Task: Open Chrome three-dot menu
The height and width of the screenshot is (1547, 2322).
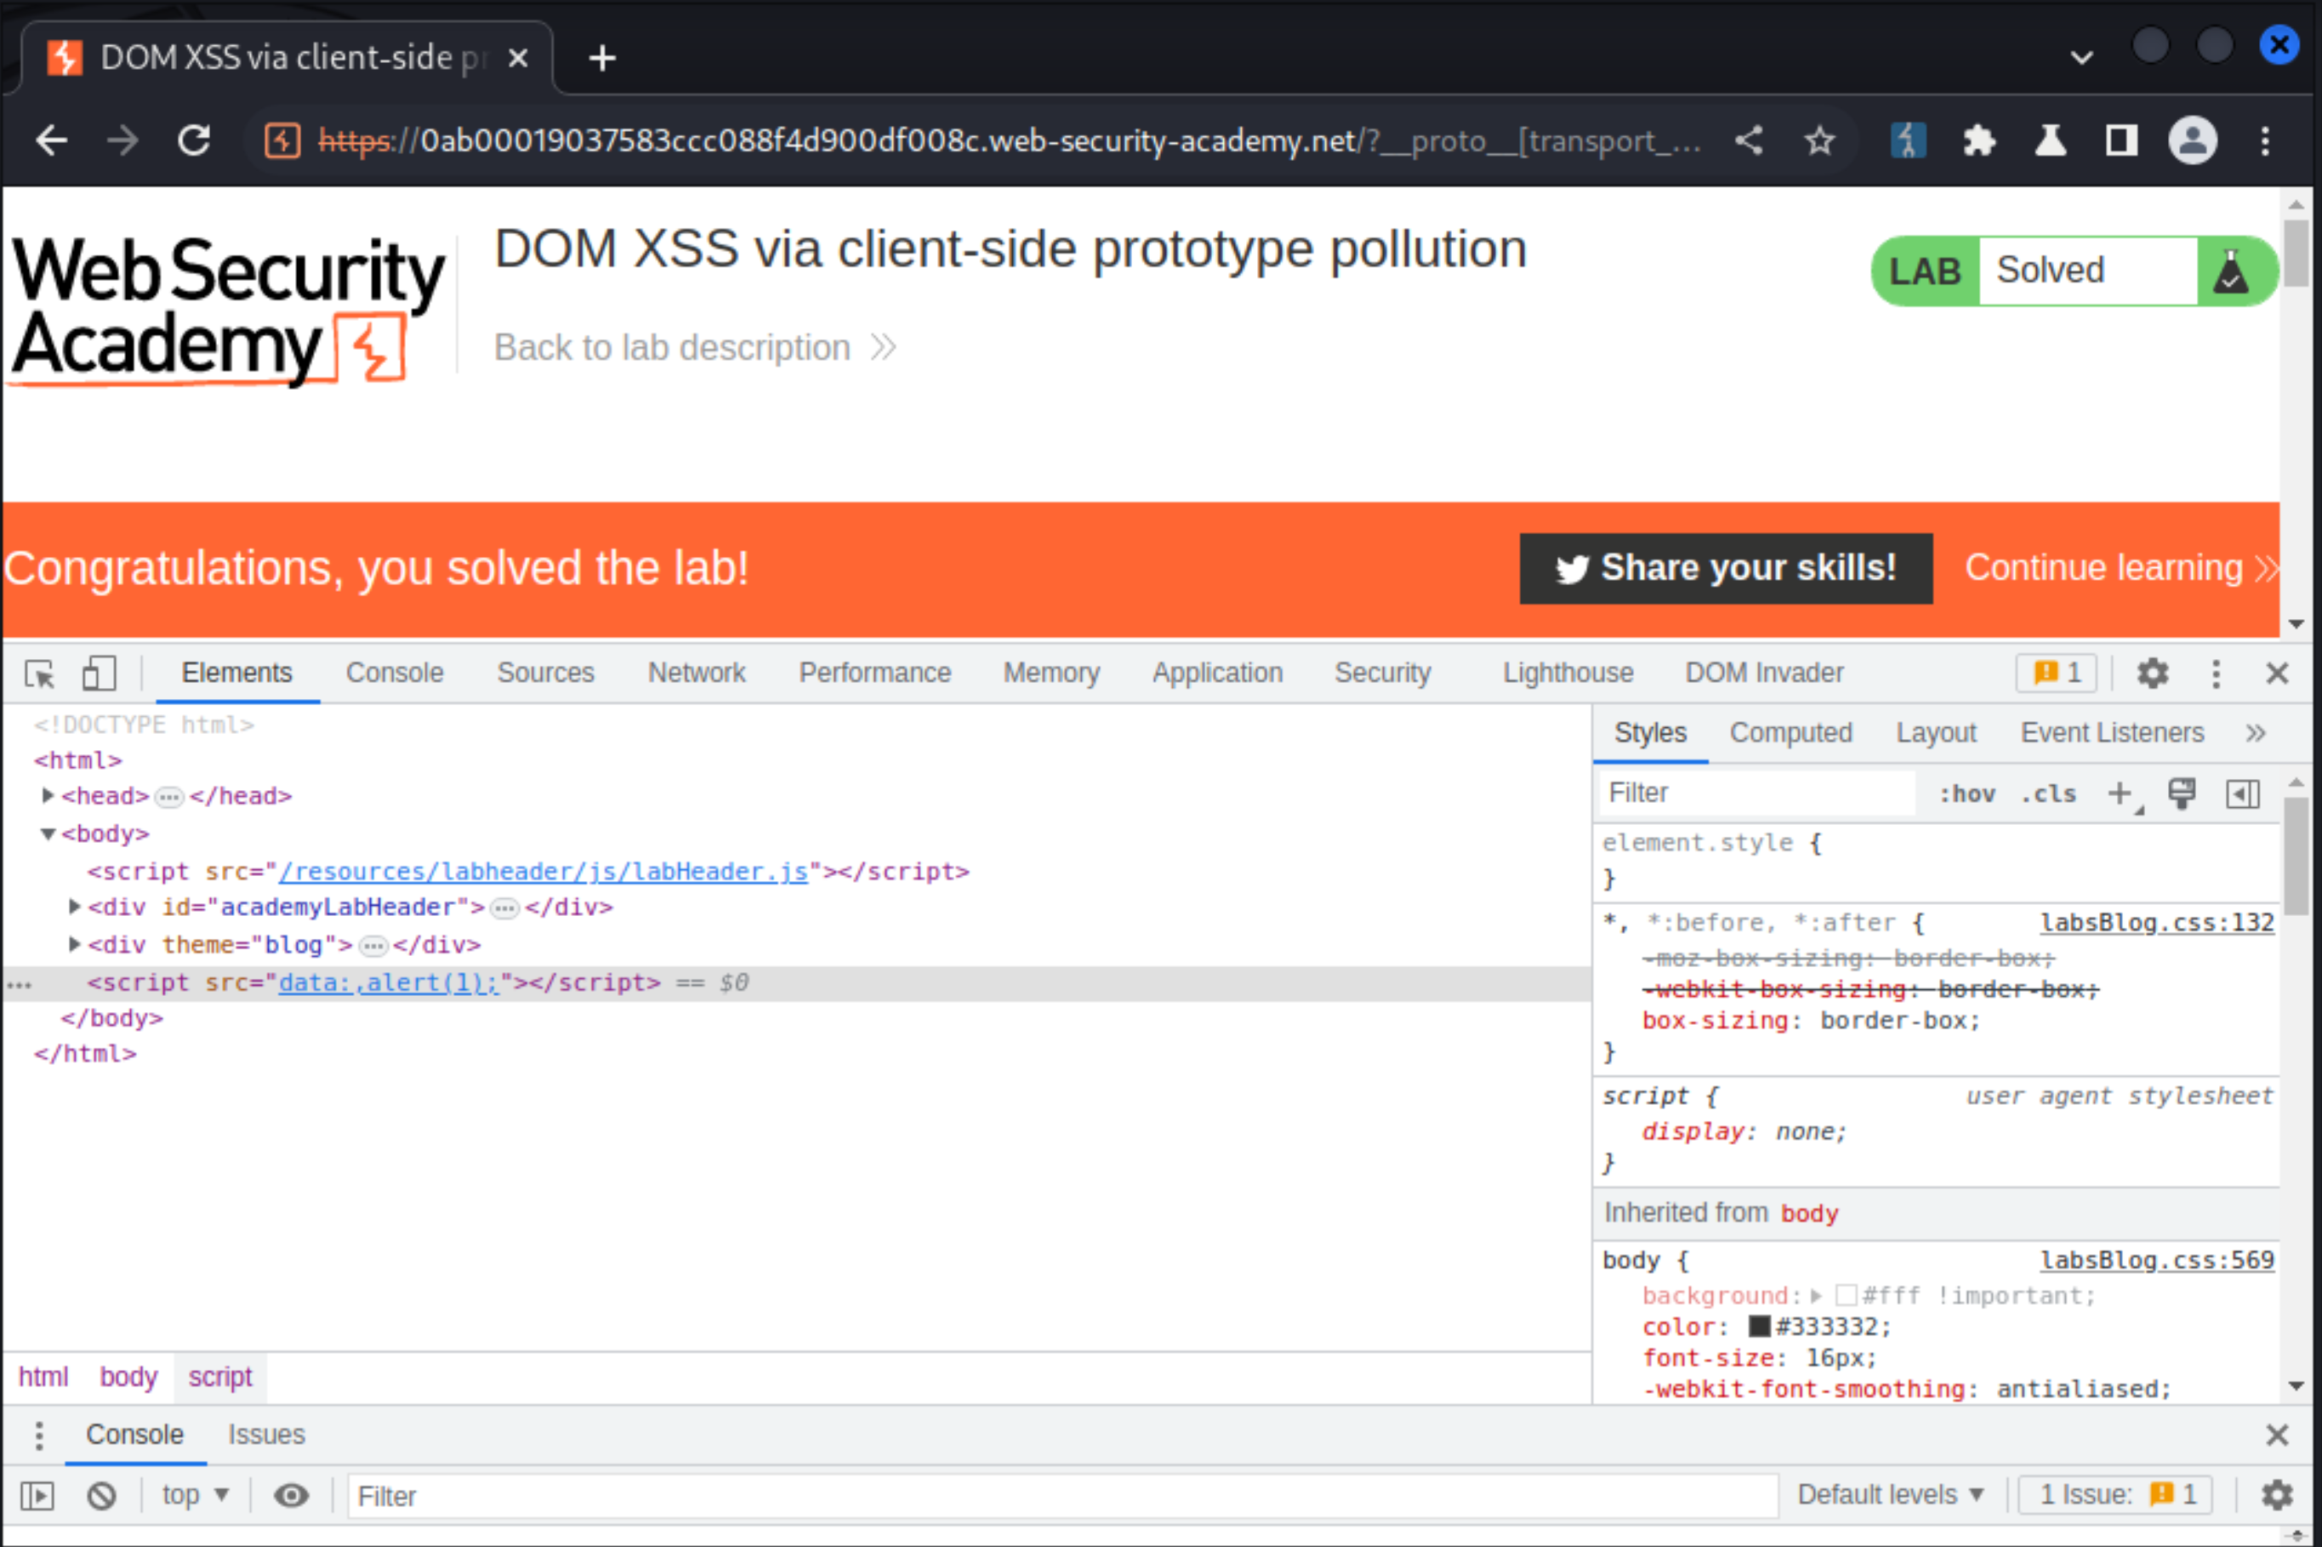Action: pos(2265,141)
